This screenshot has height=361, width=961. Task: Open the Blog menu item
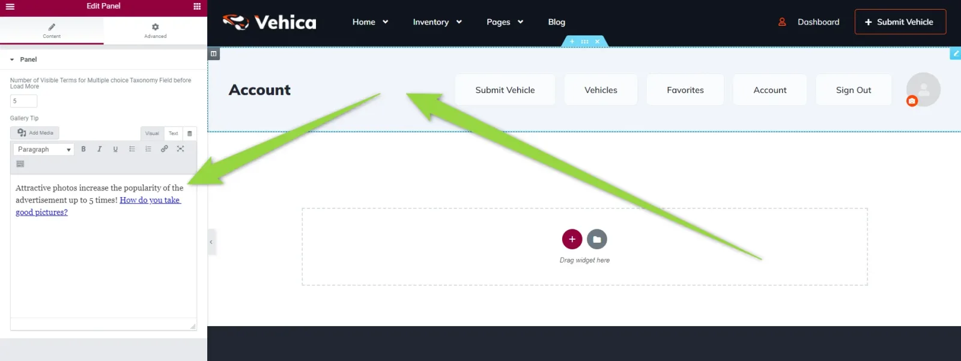tap(557, 22)
